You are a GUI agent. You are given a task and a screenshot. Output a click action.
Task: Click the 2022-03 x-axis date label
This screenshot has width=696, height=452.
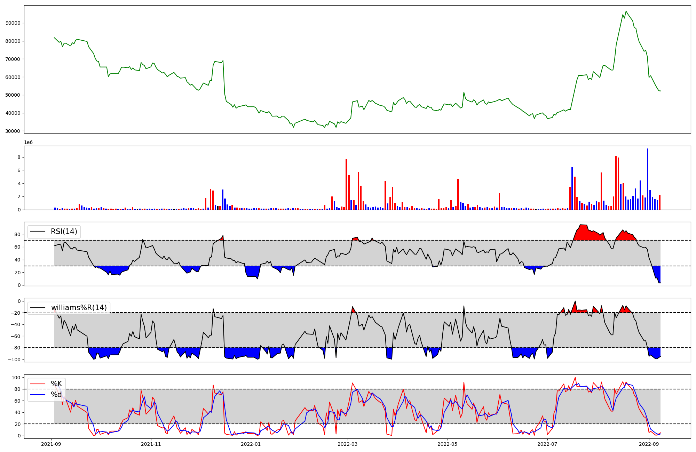coord(348,444)
